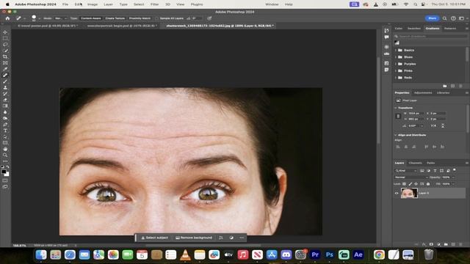Select the Zoom tool
This screenshot has width=470, height=264.
(5, 155)
